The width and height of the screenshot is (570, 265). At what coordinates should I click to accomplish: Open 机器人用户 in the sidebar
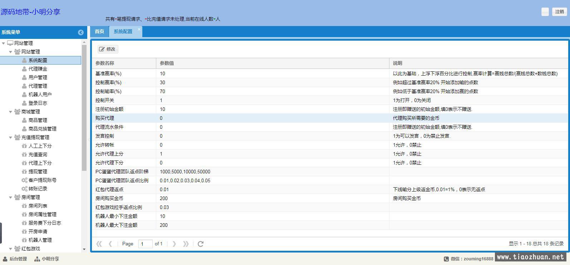pyautogui.click(x=40, y=95)
